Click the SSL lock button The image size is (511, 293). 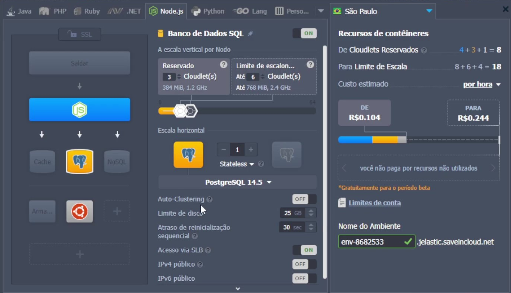[80, 34]
